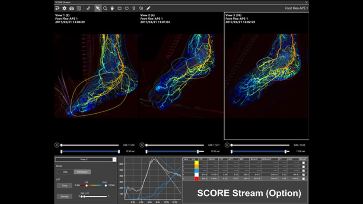The image size is (363, 204).
Task: Click the back arrow icon in toolbar
Action: pyautogui.click(x=57, y=8)
